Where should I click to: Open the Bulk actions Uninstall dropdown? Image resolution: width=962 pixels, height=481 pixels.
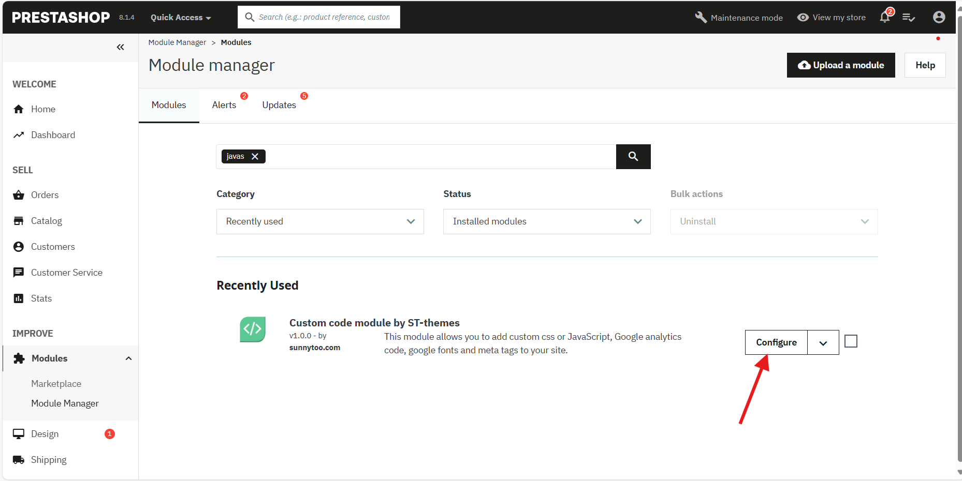[774, 221]
